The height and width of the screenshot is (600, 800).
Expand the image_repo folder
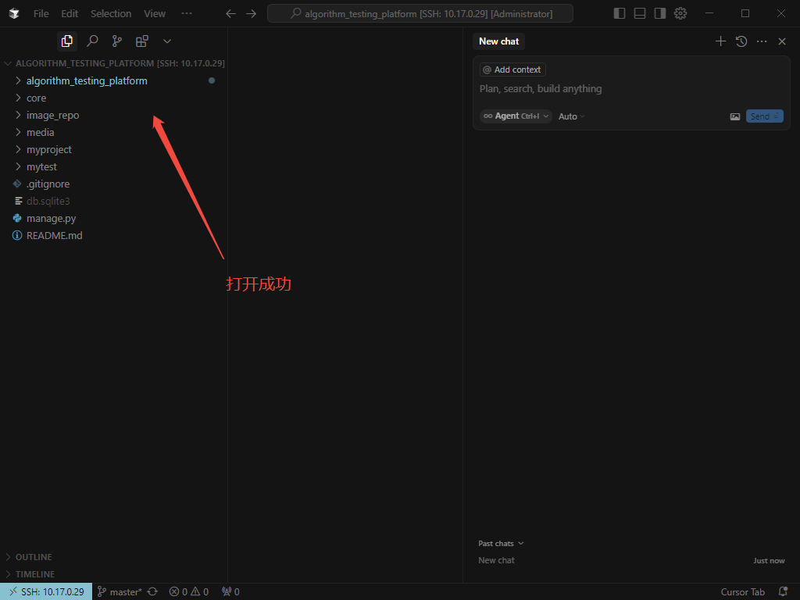114,116
